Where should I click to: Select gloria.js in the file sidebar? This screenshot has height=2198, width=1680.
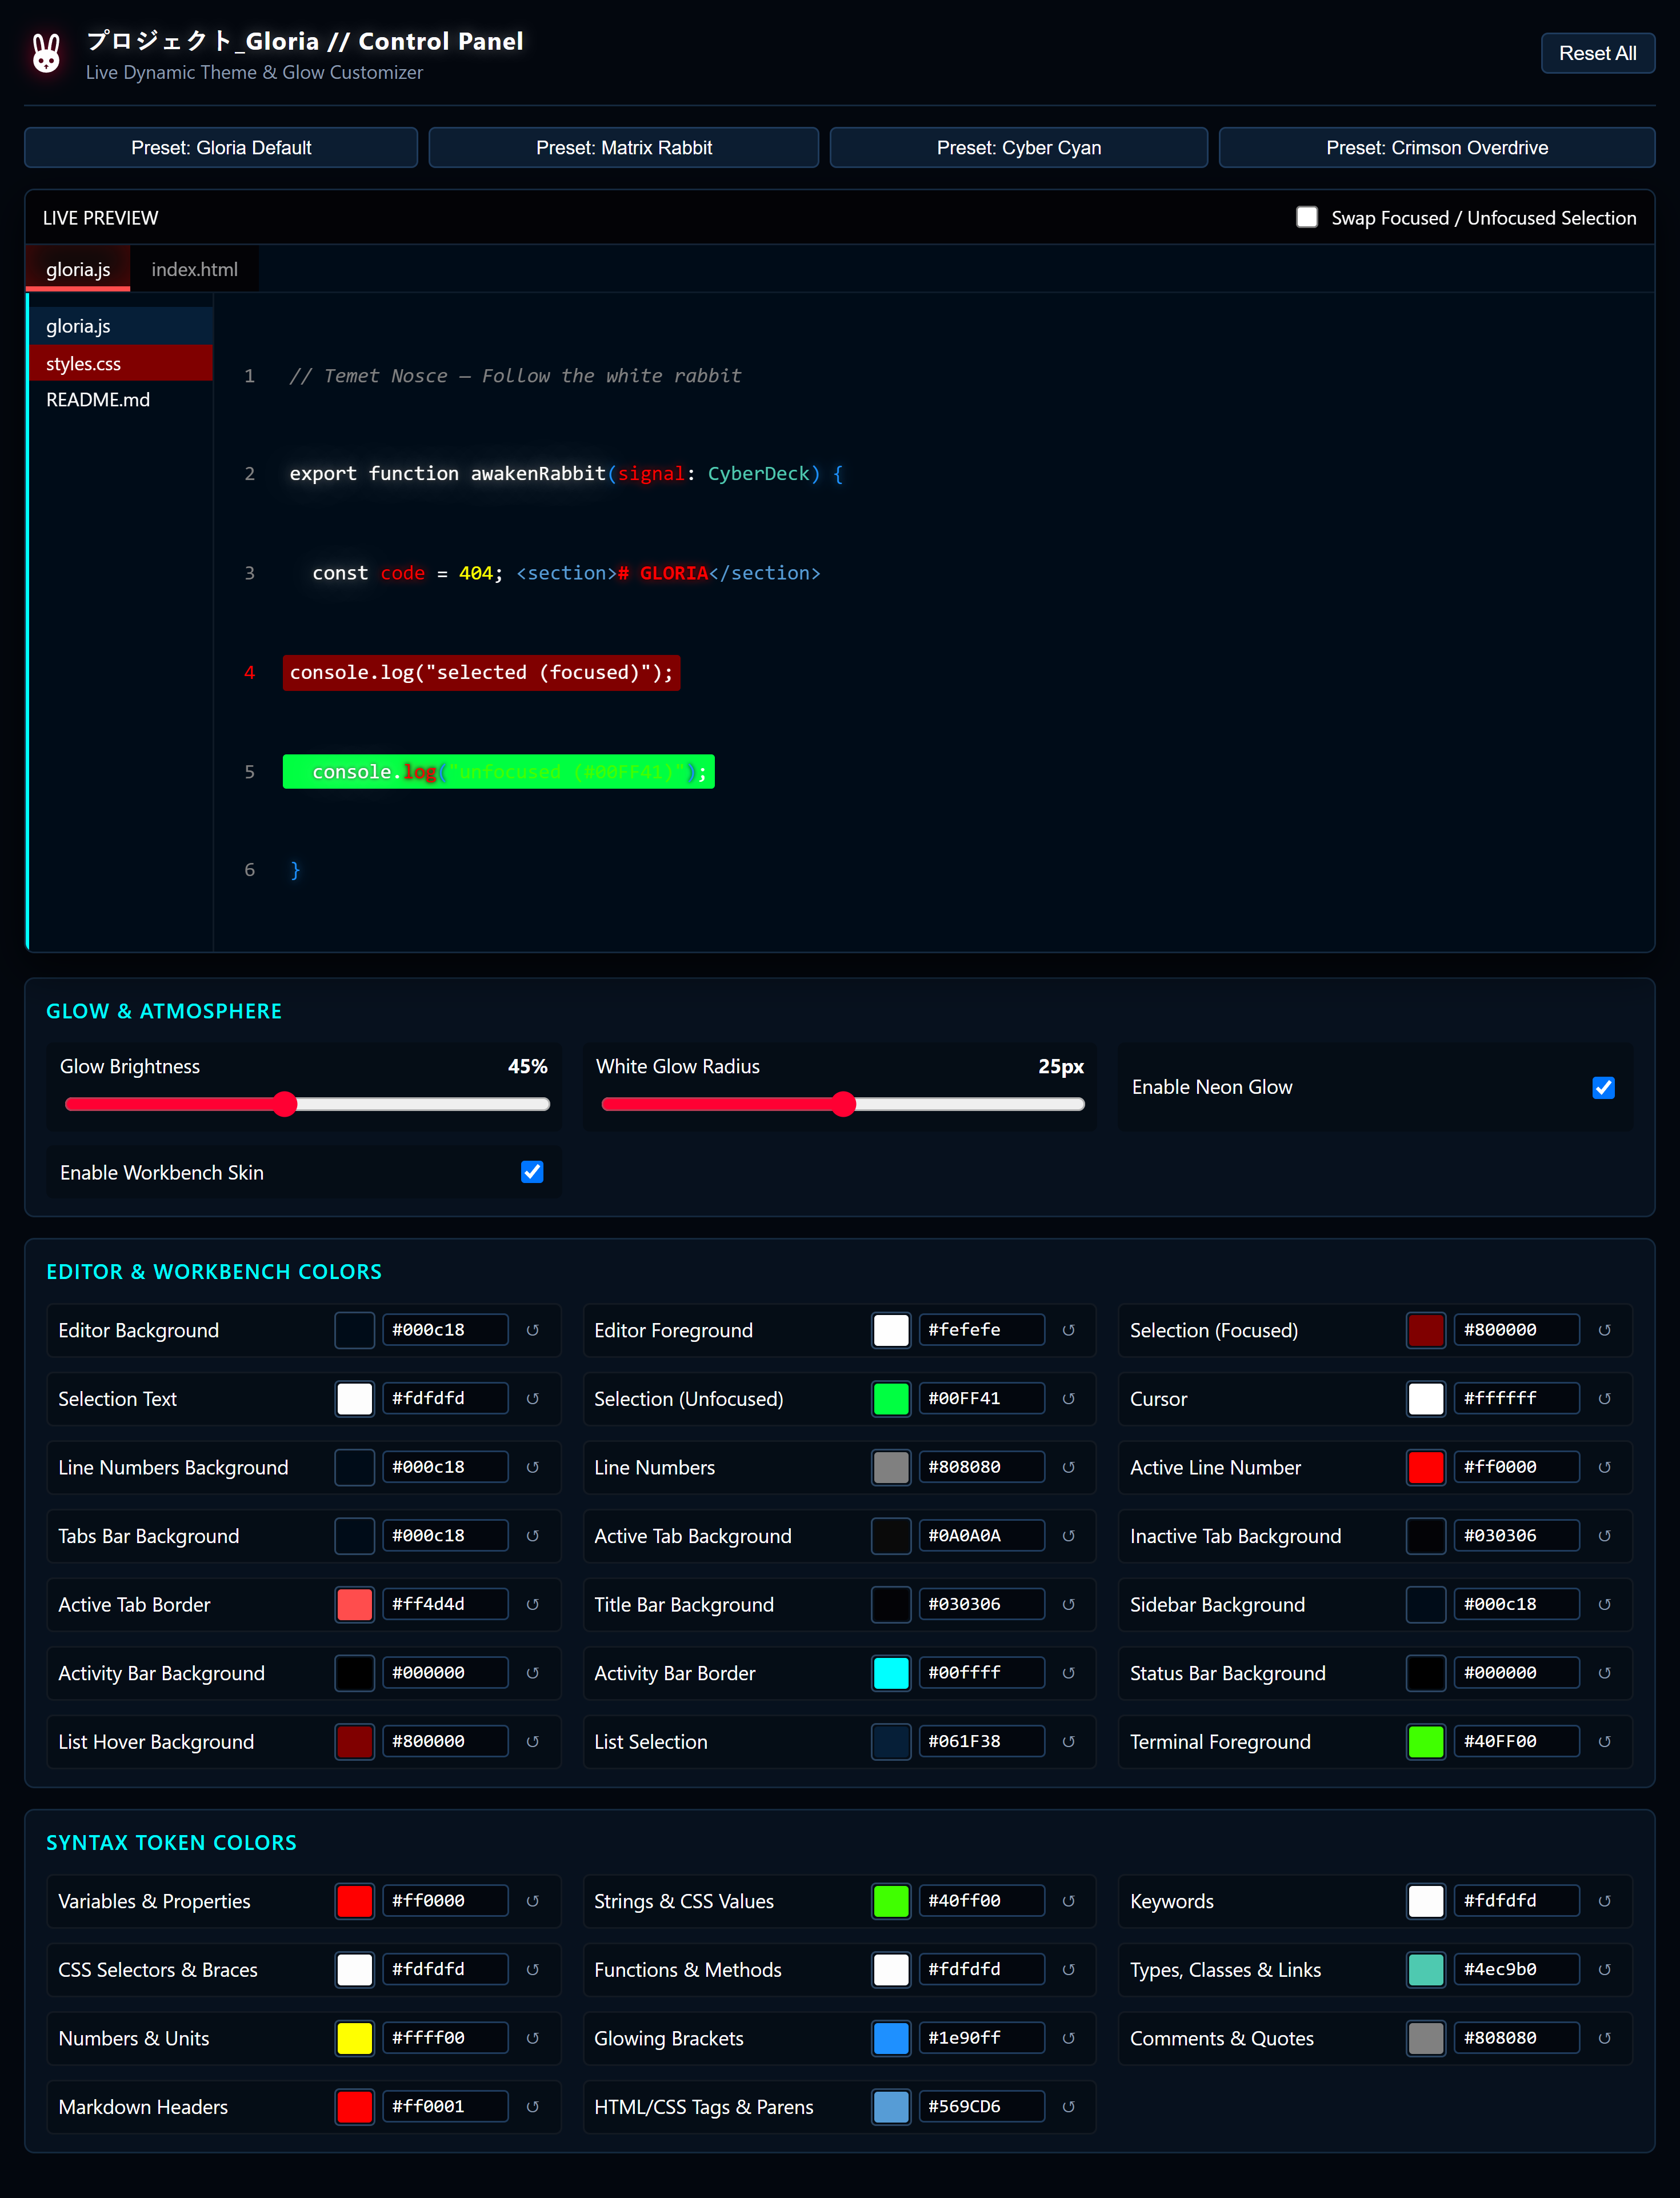pos(121,326)
